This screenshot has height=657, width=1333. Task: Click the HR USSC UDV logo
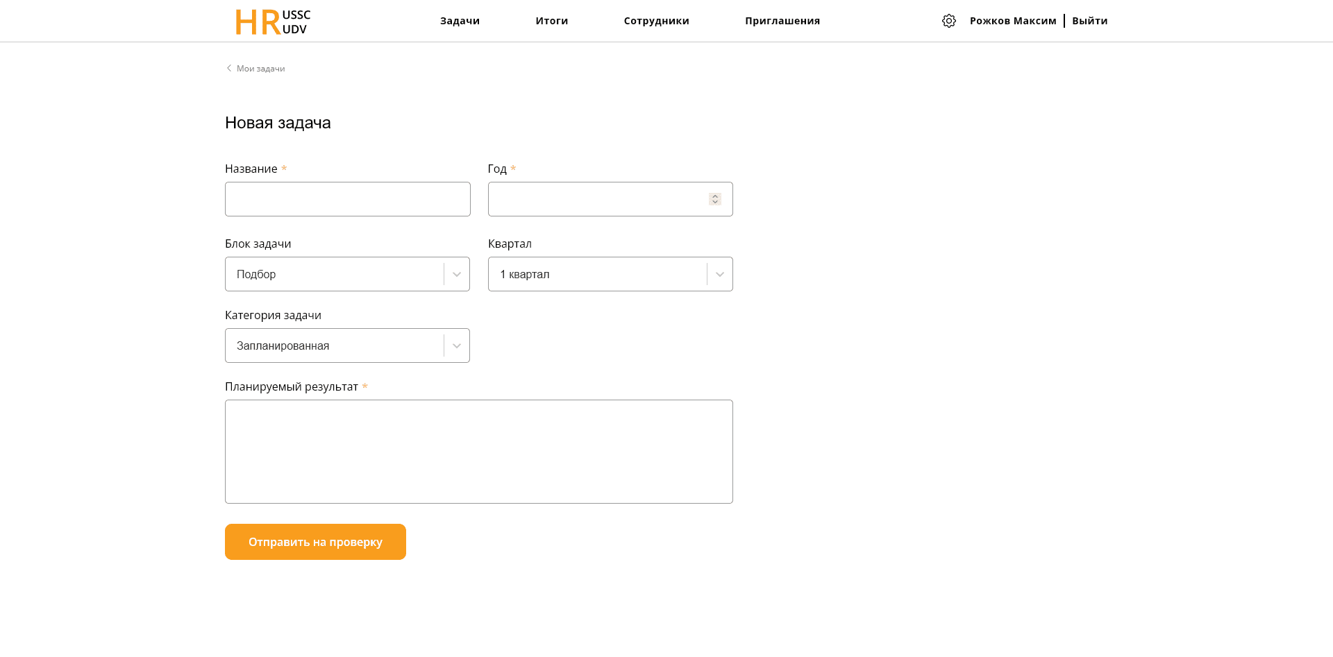tap(273, 22)
